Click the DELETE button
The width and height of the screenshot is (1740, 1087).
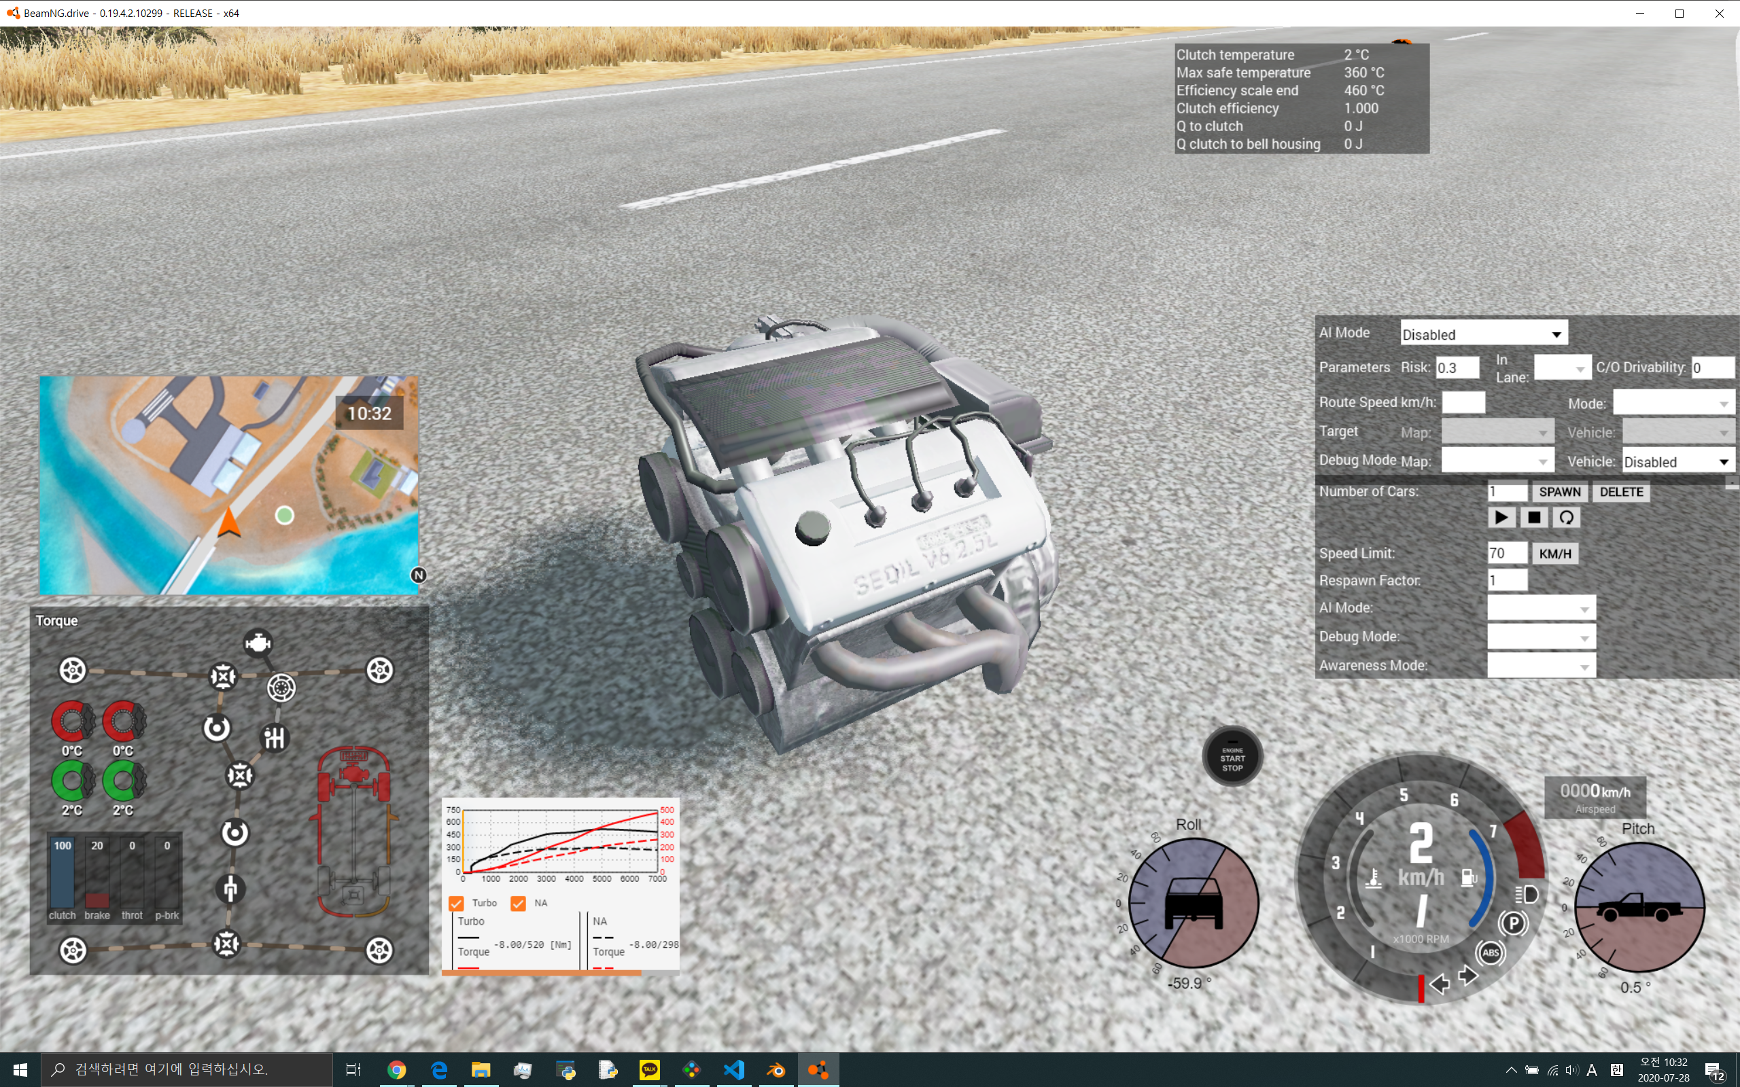[x=1621, y=492]
